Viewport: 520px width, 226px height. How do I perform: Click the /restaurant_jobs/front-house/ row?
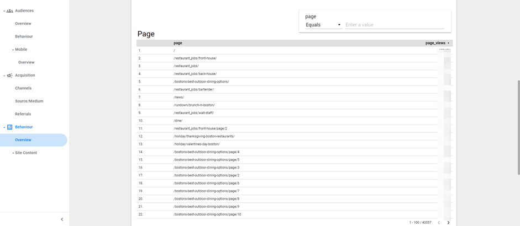(195, 58)
